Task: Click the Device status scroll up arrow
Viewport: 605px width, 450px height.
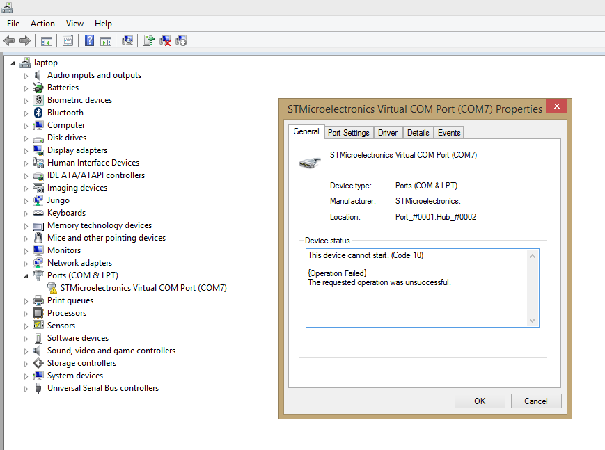Action: [x=532, y=256]
